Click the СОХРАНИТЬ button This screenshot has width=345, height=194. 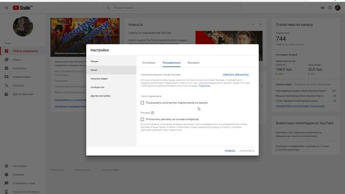[x=247, y=151]
